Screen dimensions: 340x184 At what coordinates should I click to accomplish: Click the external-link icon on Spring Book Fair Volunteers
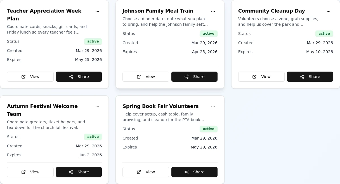139,172
